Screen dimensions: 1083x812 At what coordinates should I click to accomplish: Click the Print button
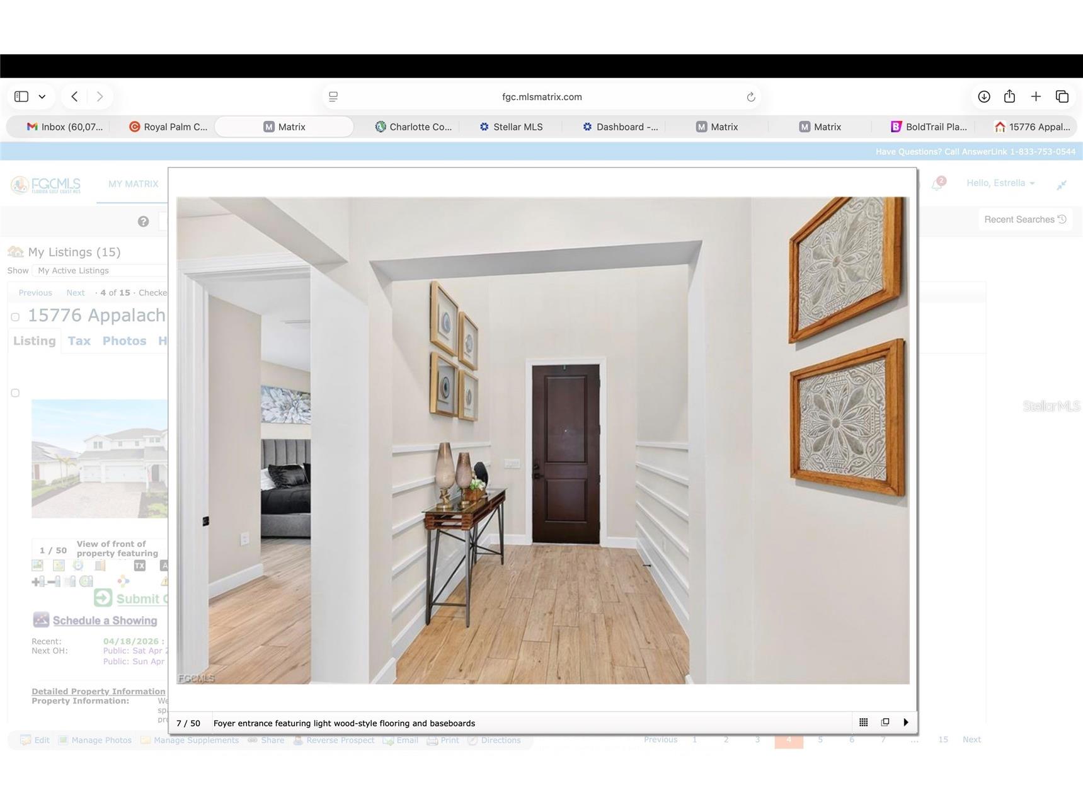[443, 740]
